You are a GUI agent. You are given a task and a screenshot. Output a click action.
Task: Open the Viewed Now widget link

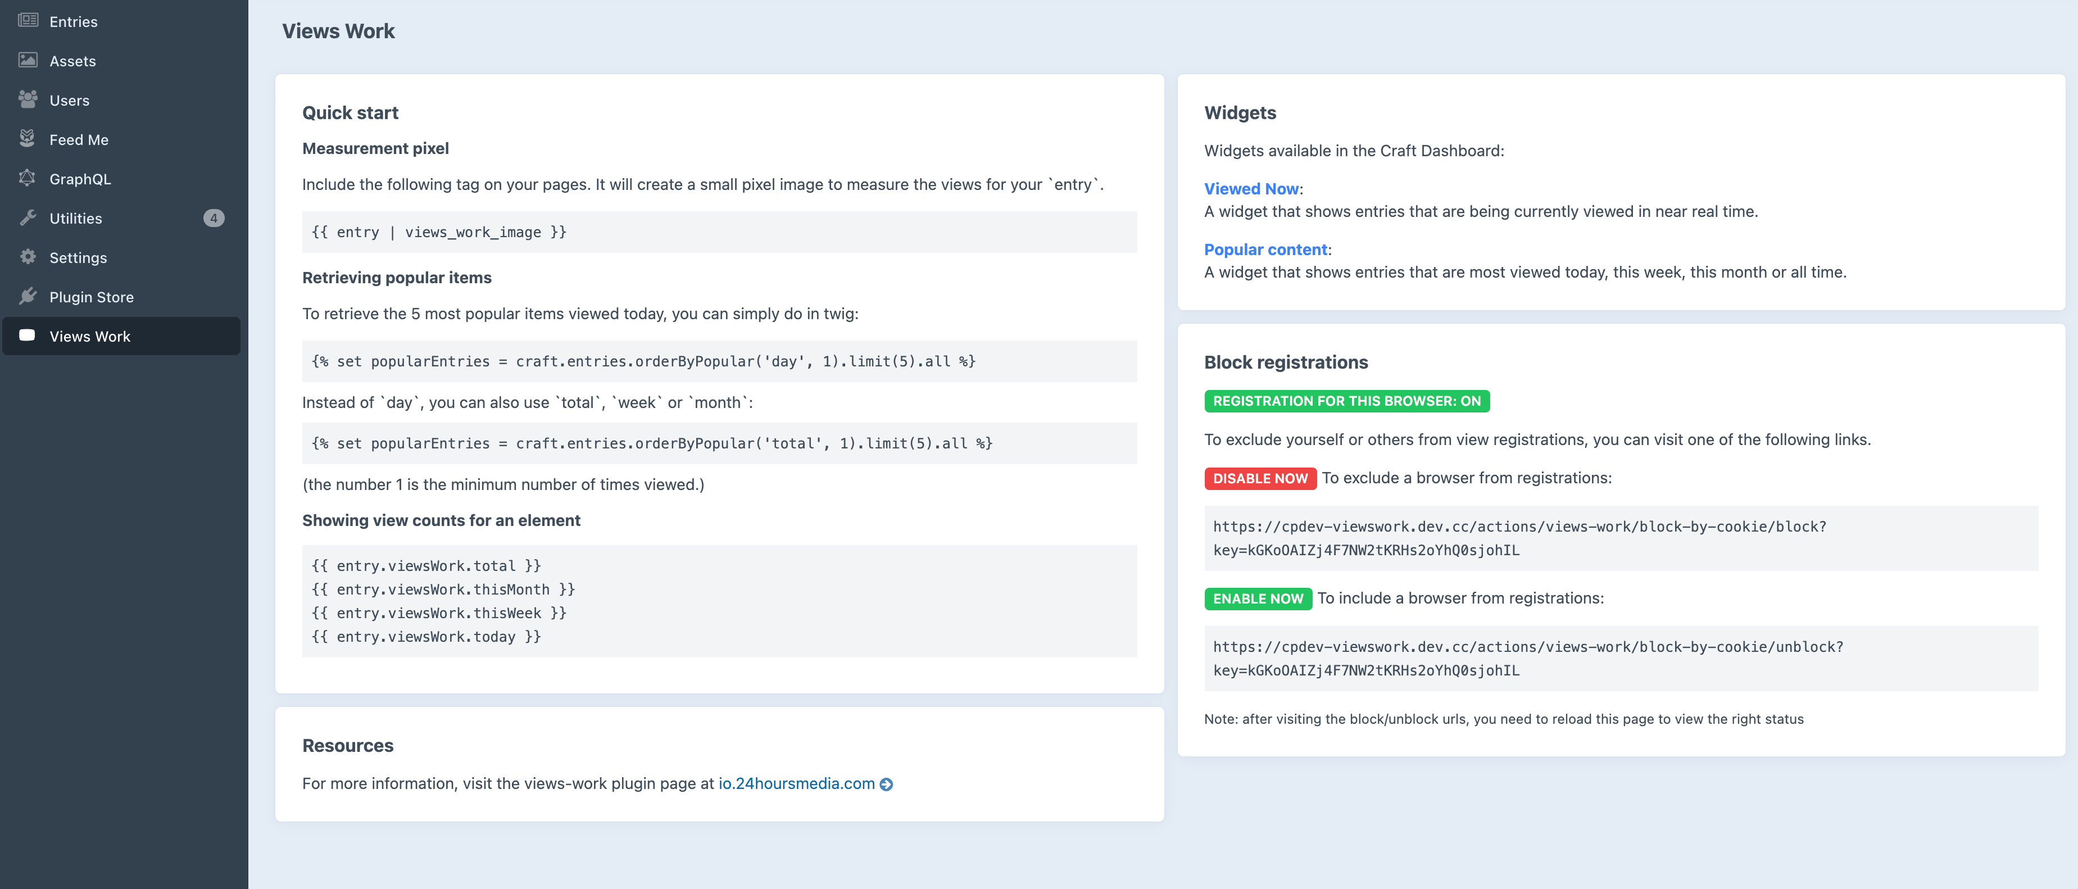pos(1250,189)
